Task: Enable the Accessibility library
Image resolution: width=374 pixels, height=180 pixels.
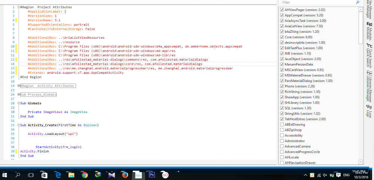Action: 282,135
